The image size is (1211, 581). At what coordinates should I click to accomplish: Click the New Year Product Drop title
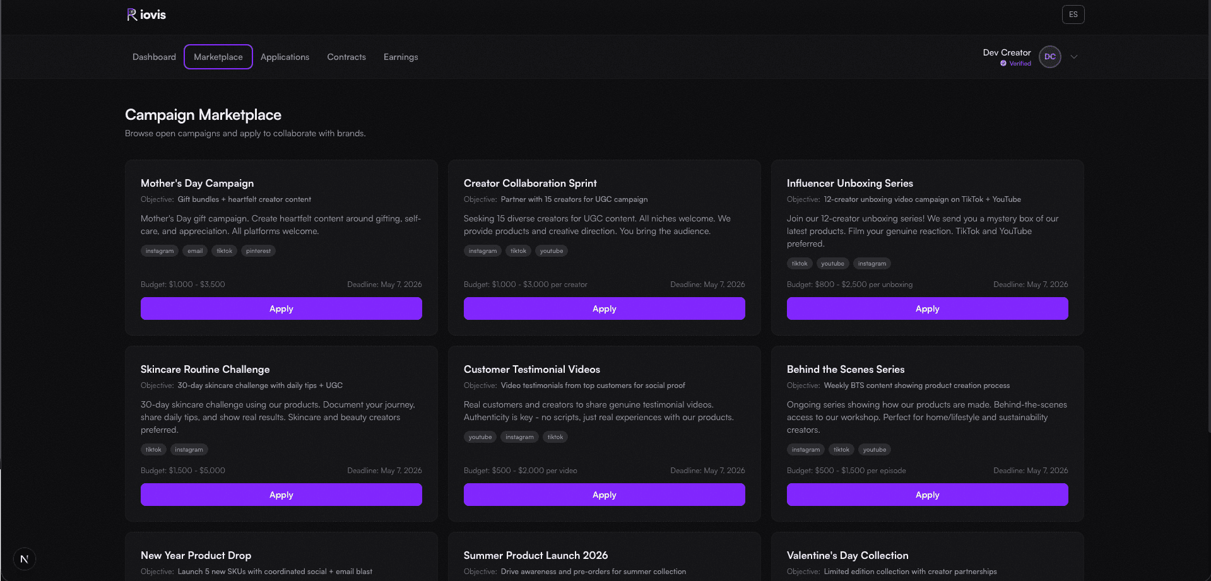click(x=196, y=555)
